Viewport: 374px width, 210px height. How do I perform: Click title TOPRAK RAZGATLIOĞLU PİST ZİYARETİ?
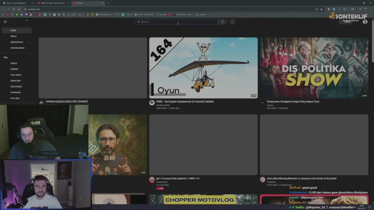click(x=67, y=101)
